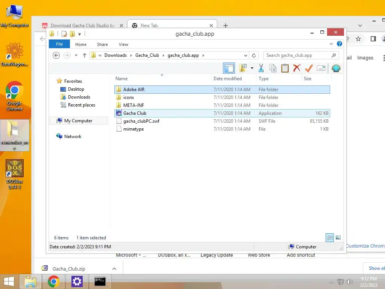Click the search magnifier icon
The height and width of the screenshot is (289, 385).
pyautogui.click(x=334, y=55)
